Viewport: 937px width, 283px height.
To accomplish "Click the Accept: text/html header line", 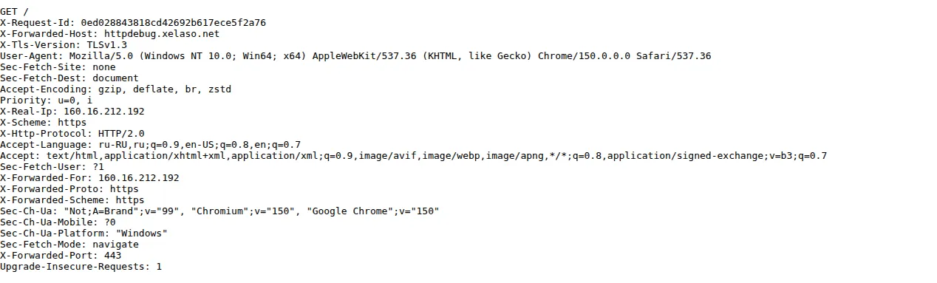I will pyautogui.click(x=413, y=156).
